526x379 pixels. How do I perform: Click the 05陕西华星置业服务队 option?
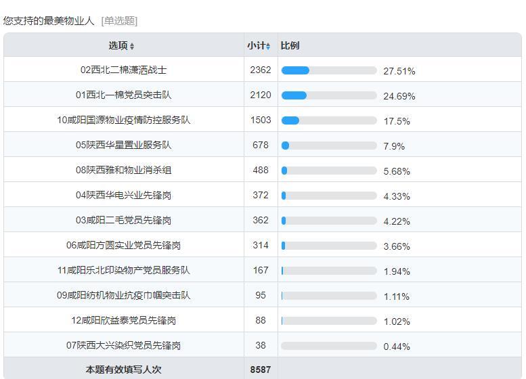[x=123, y=145]
